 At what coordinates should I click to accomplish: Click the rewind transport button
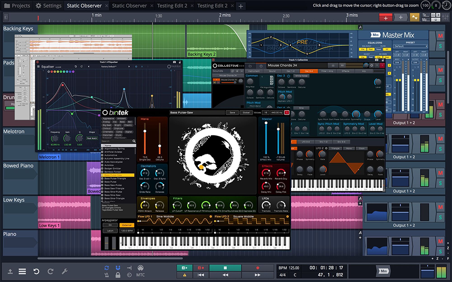coord(225,275)
